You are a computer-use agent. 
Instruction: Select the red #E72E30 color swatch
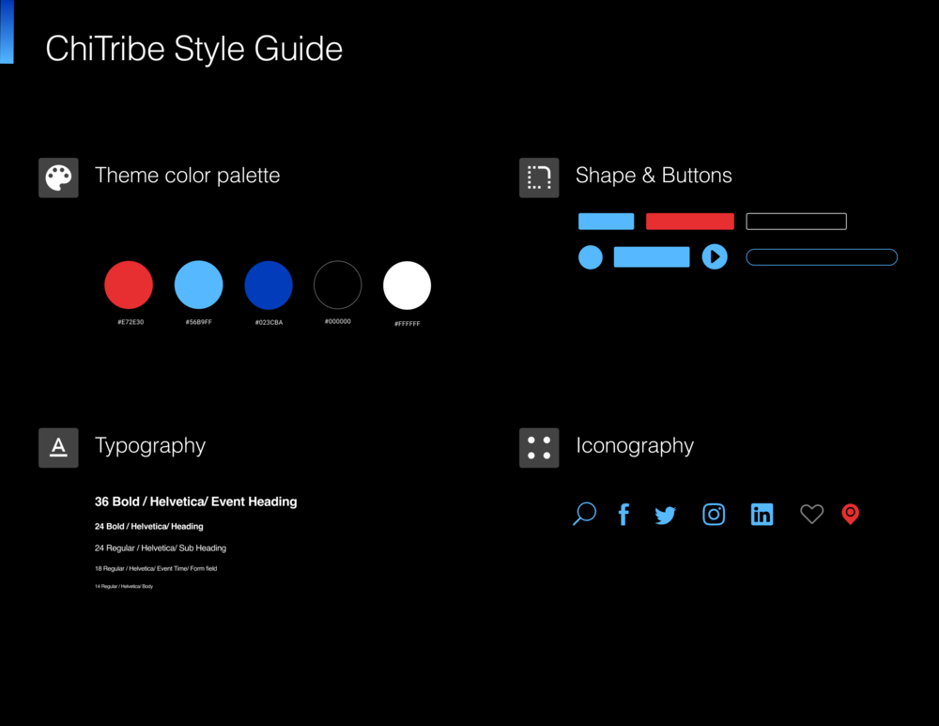click(129, 286)
